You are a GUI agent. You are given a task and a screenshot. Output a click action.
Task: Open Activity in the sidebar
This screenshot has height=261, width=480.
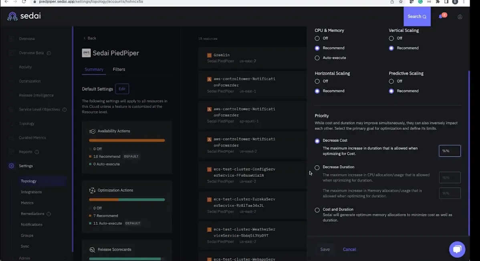coord(25,67)
